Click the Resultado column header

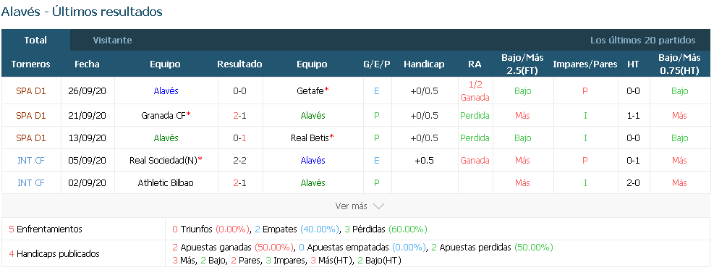239,64
